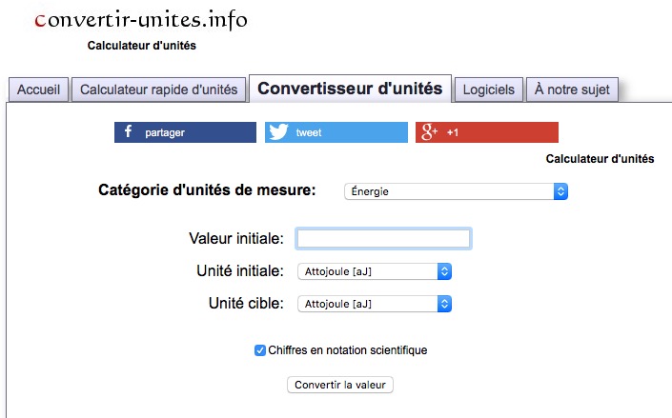Screen dimensions: 672x418
Task: Toggle 'Chiffres en notation scientifique' checkbox
Action: coord(260,350)
